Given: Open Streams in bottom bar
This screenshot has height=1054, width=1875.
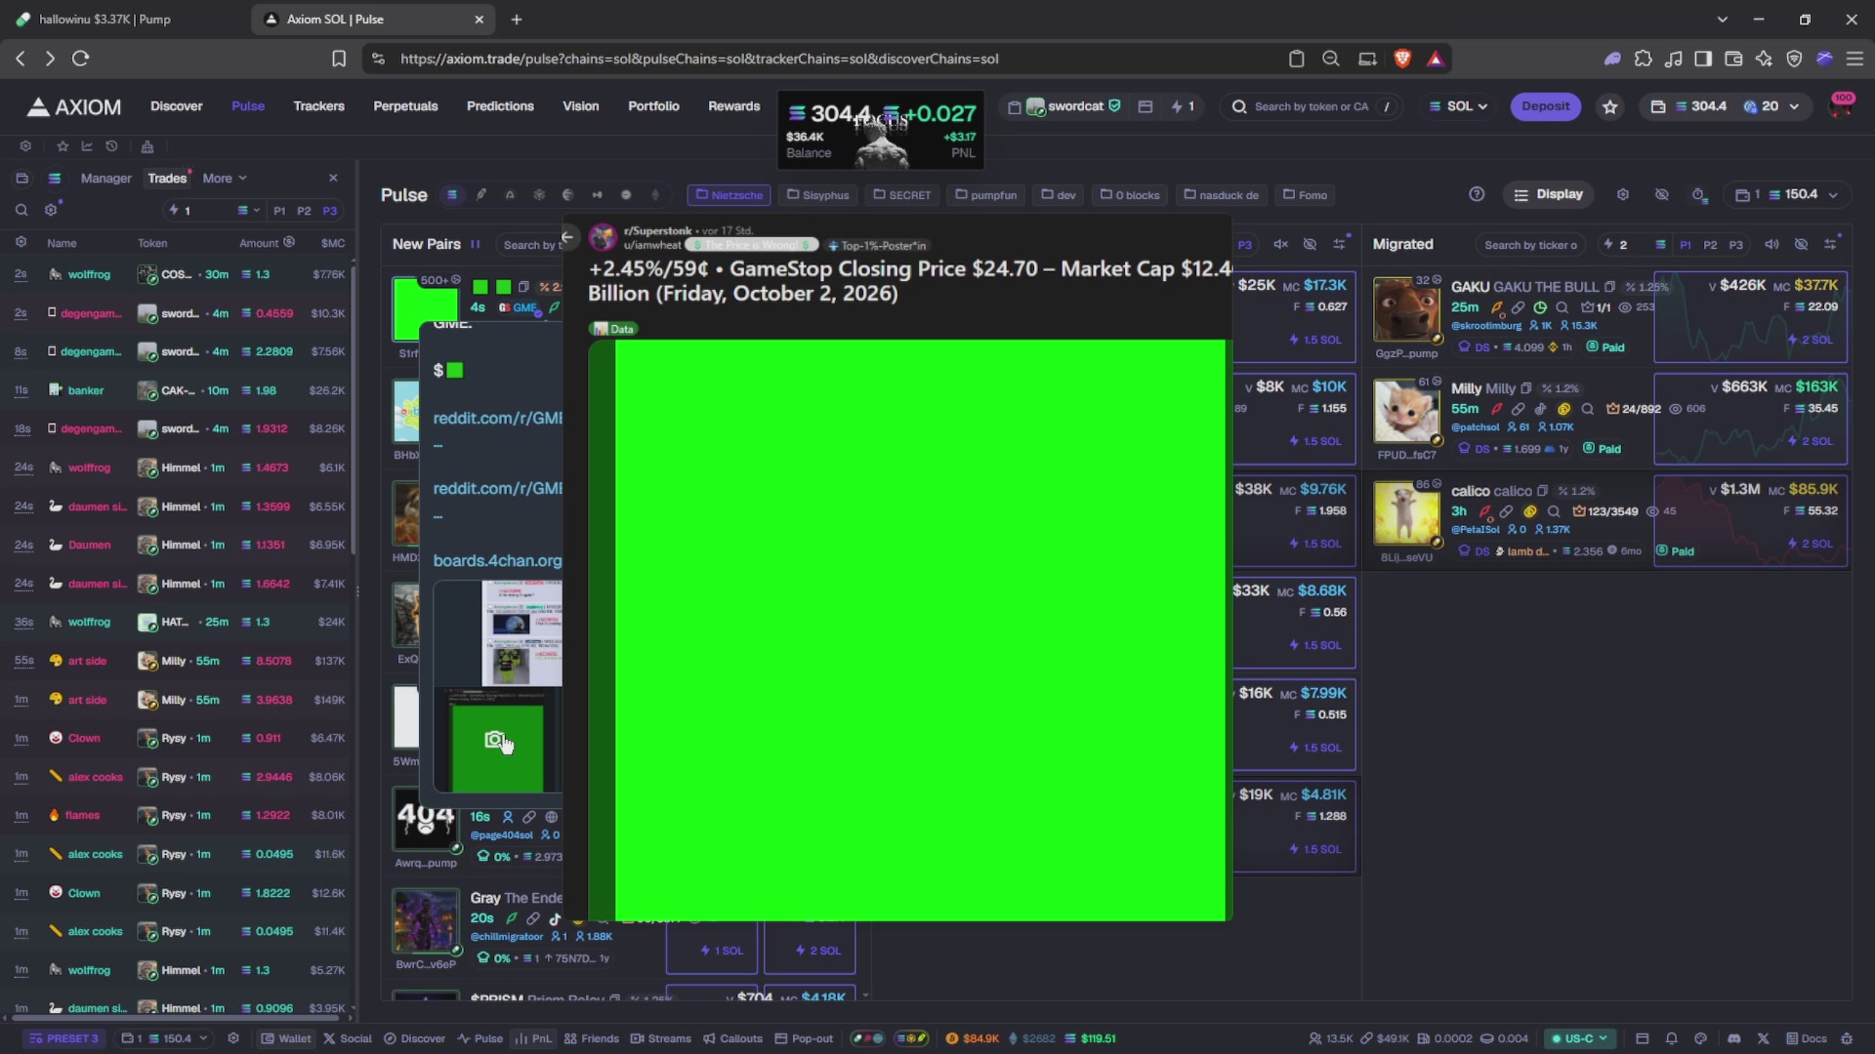Looking at the screenshot, I should (661, 1038).
